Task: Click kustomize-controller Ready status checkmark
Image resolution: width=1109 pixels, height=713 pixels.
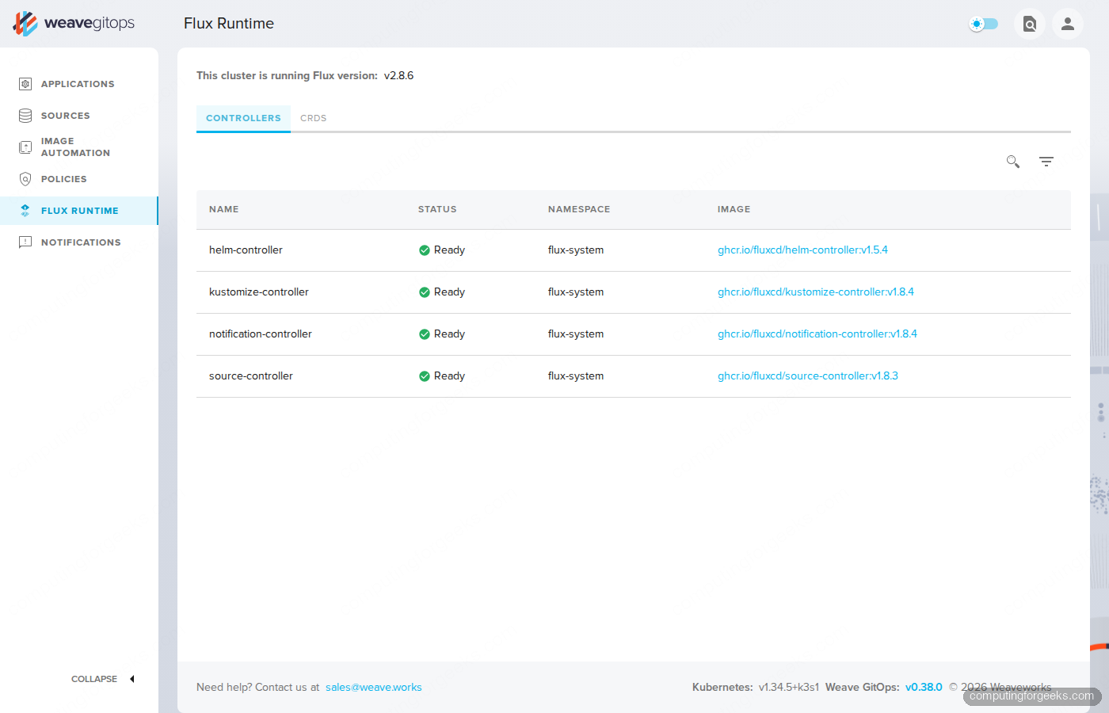Action: click(x=425, y=292)
